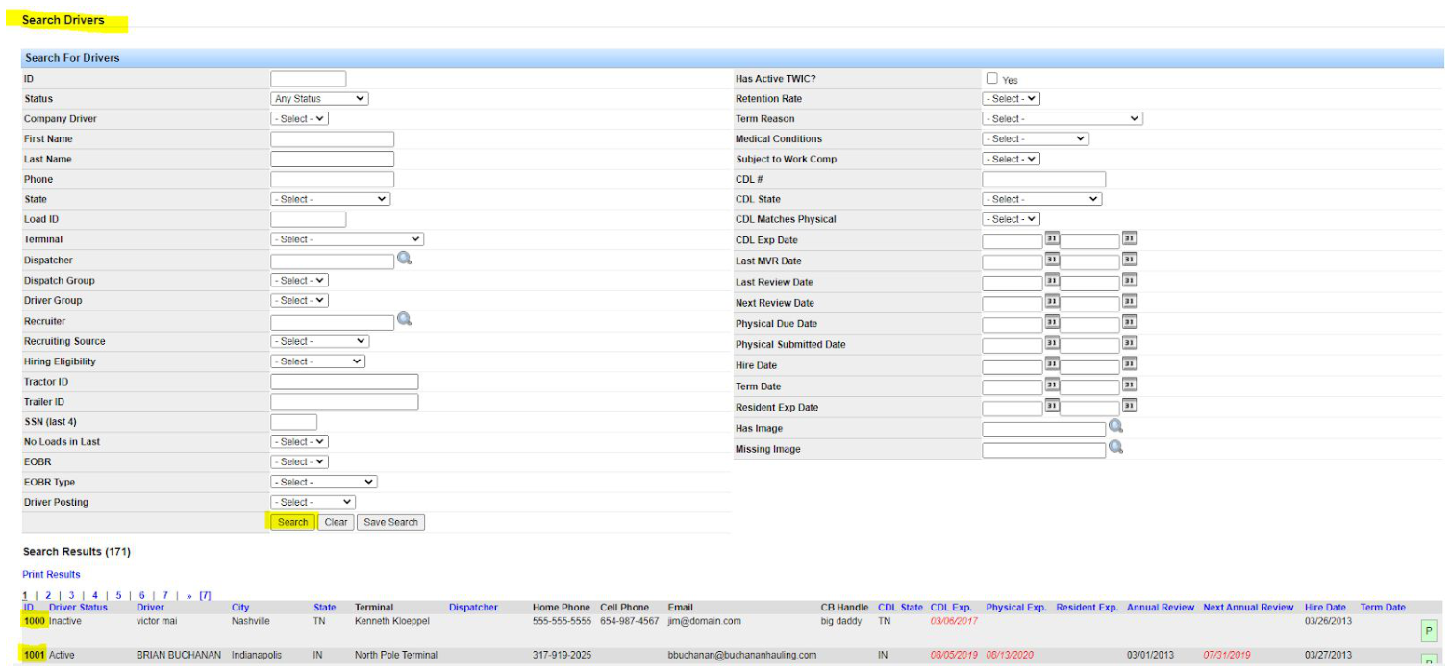Image resolution: width=1451 pixels, height=672 pixels.
Task: Focus the Tractor ID input field
Action: pyautogui.click(x=344, y=382)
